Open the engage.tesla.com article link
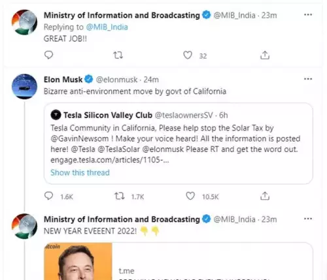 [110, 160]
